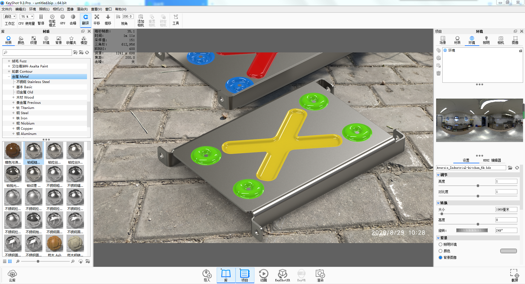The height and width of the screenshot is (284, 525).
Task: Expand the 铜 Copper tree node
Action: tap(13, 128)
